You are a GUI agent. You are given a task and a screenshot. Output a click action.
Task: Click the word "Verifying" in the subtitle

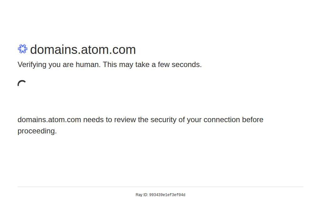[x=32, y=65]
